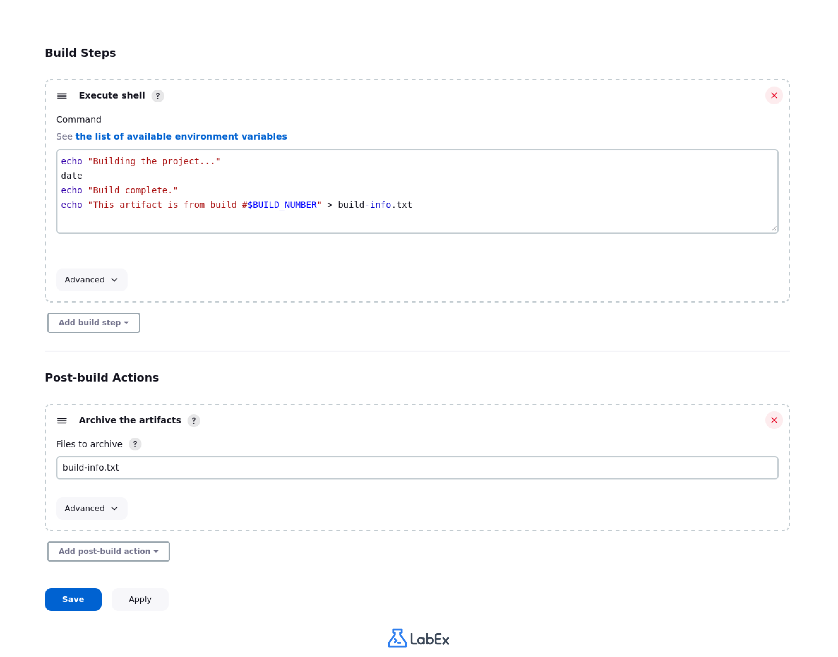
Task: Open the Add build step dropdown
Action: [93, 323]
